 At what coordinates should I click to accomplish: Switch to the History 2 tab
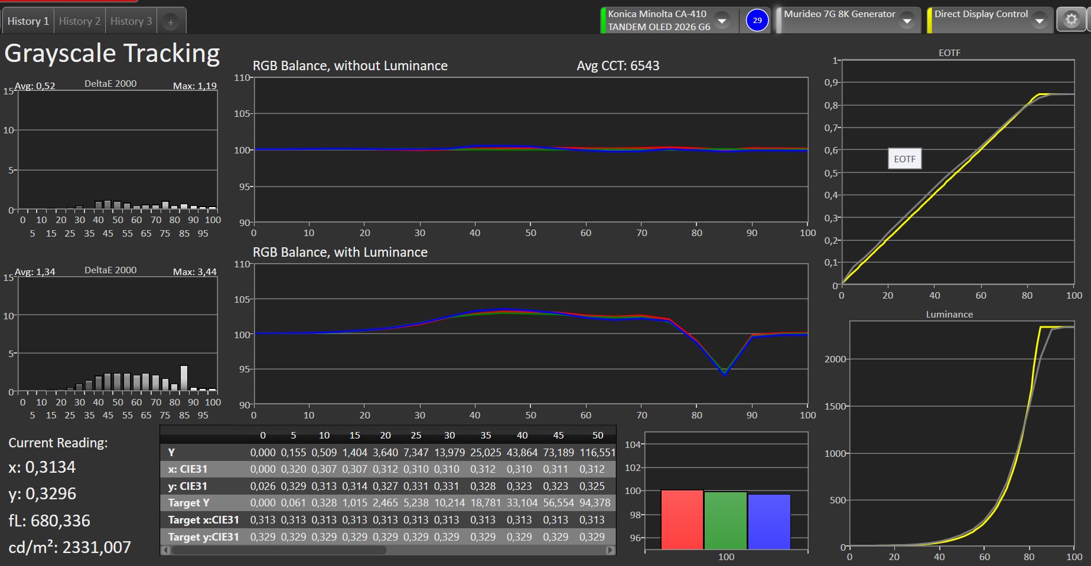point(79,21)
